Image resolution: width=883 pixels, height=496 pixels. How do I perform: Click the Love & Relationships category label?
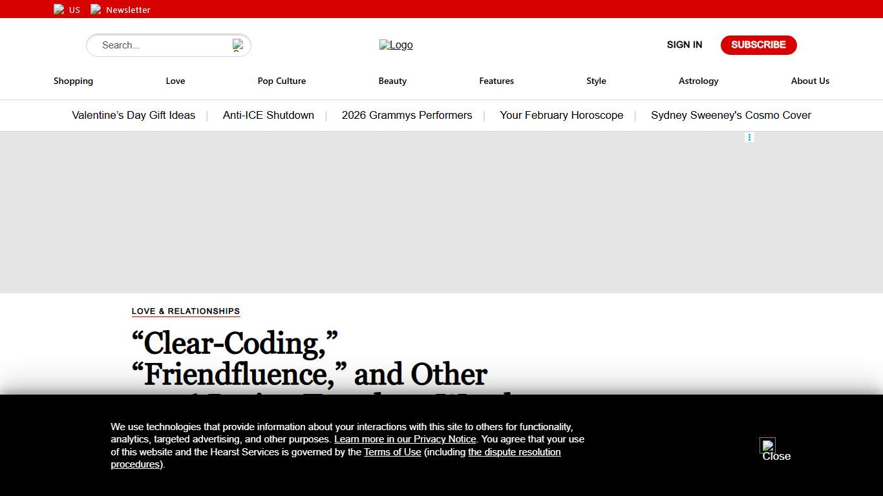[186, 311]
